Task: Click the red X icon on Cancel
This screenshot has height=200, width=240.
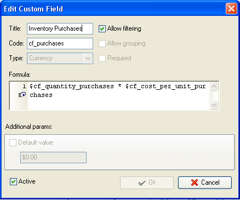Action: click(195, 182)
